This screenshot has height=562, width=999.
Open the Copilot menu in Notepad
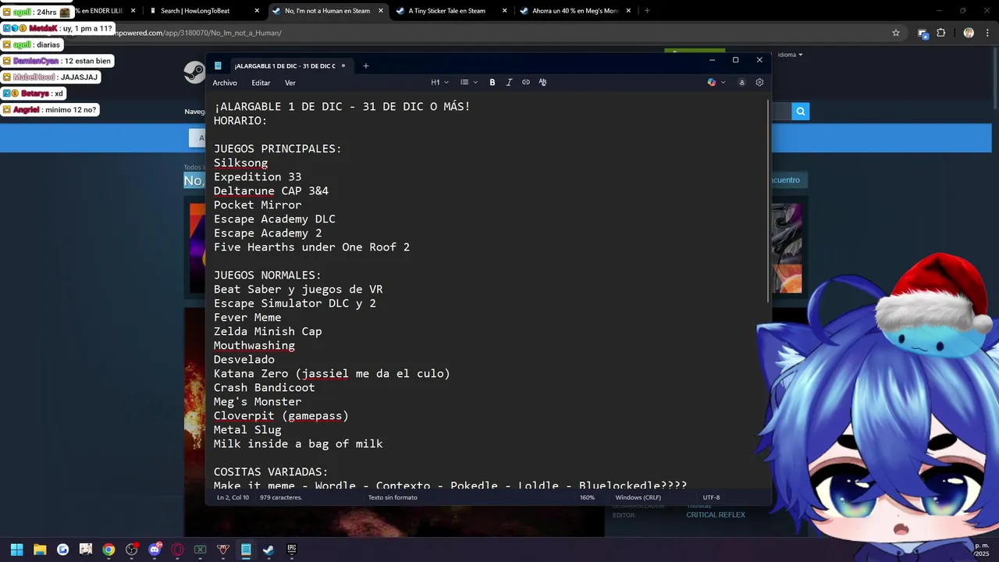[716, 82]
